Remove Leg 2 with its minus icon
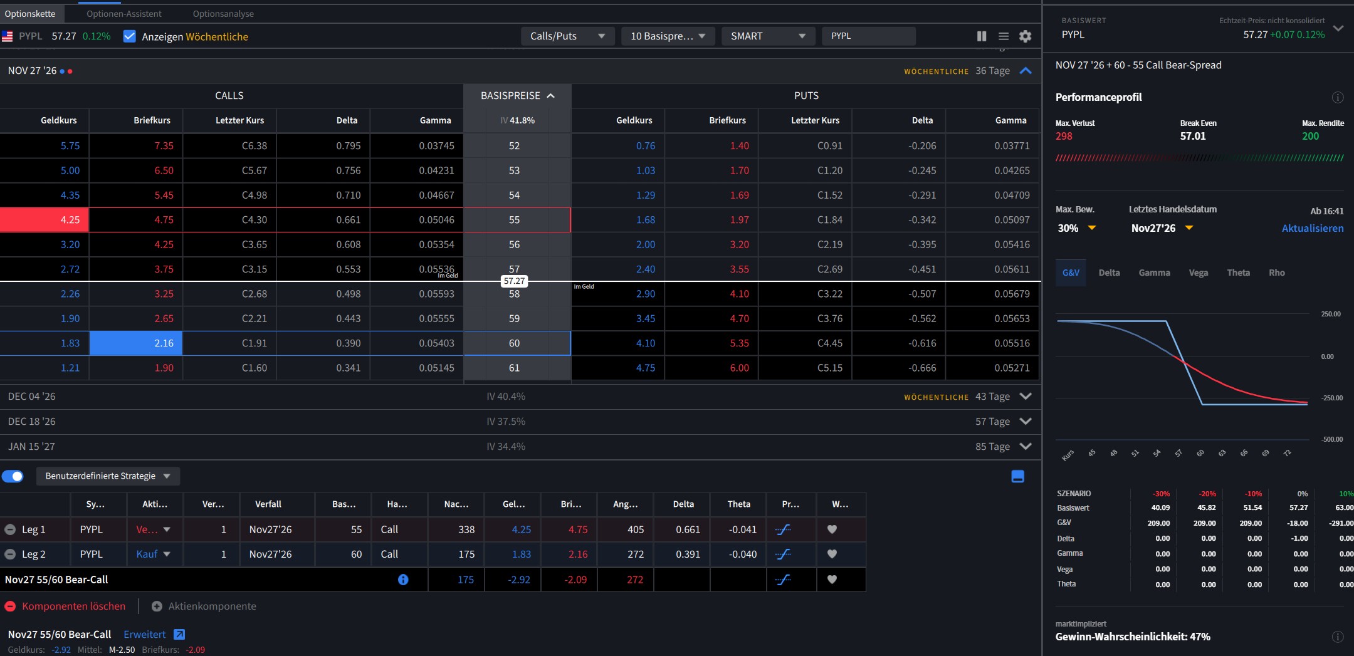This screenshot has width=1354, height=656. tap(10, 554)
